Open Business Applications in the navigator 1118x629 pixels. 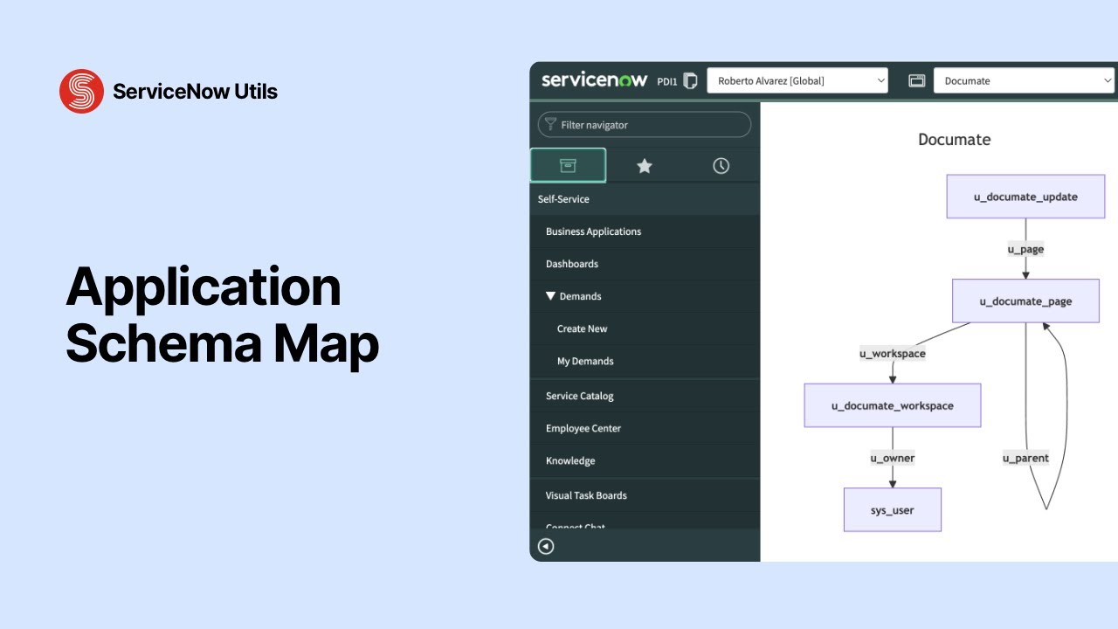645,232
